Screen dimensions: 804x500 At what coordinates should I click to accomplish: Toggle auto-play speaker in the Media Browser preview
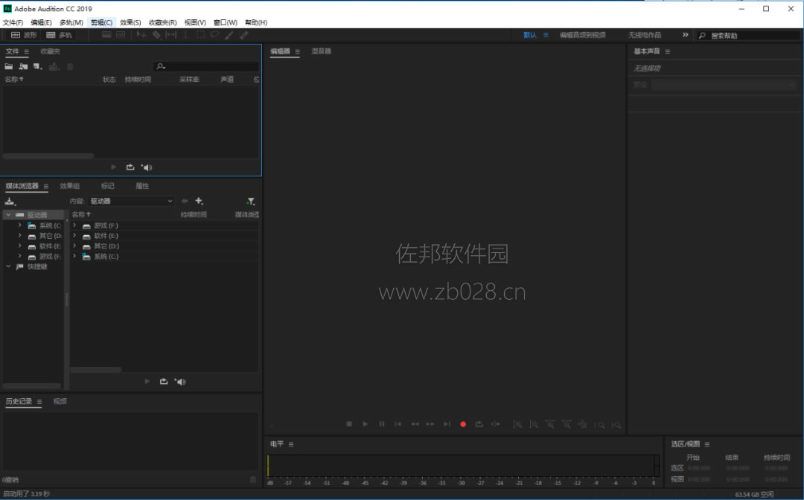pyautogui.click(x=180, y=381)
